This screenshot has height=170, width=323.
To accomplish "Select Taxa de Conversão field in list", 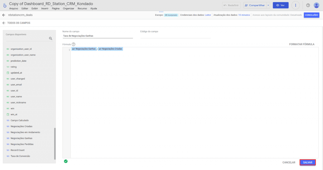I will [x=20, y=156].
